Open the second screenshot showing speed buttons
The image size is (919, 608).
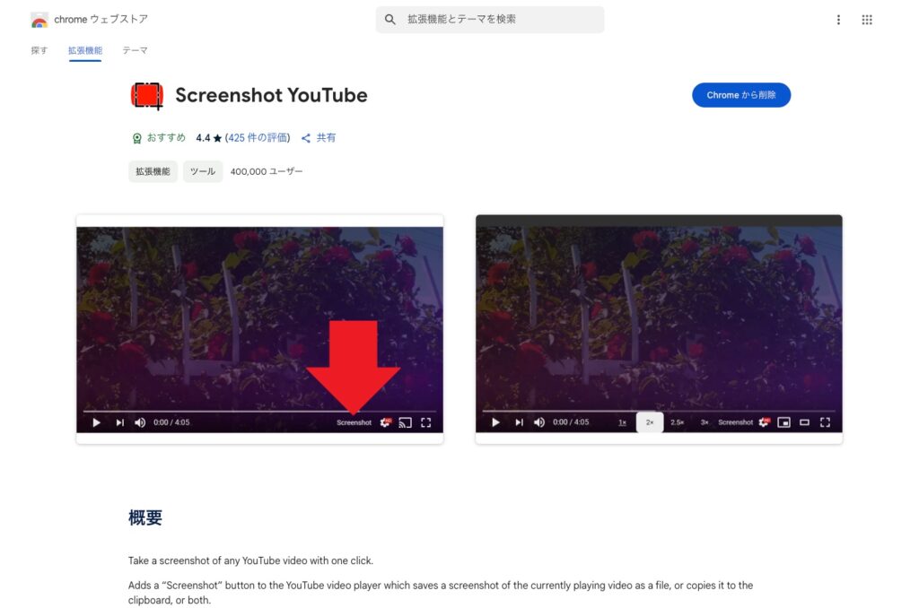point(659,329)
